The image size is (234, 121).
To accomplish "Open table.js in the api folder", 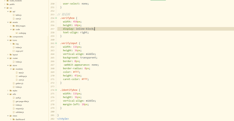I will tap(18, 15).
